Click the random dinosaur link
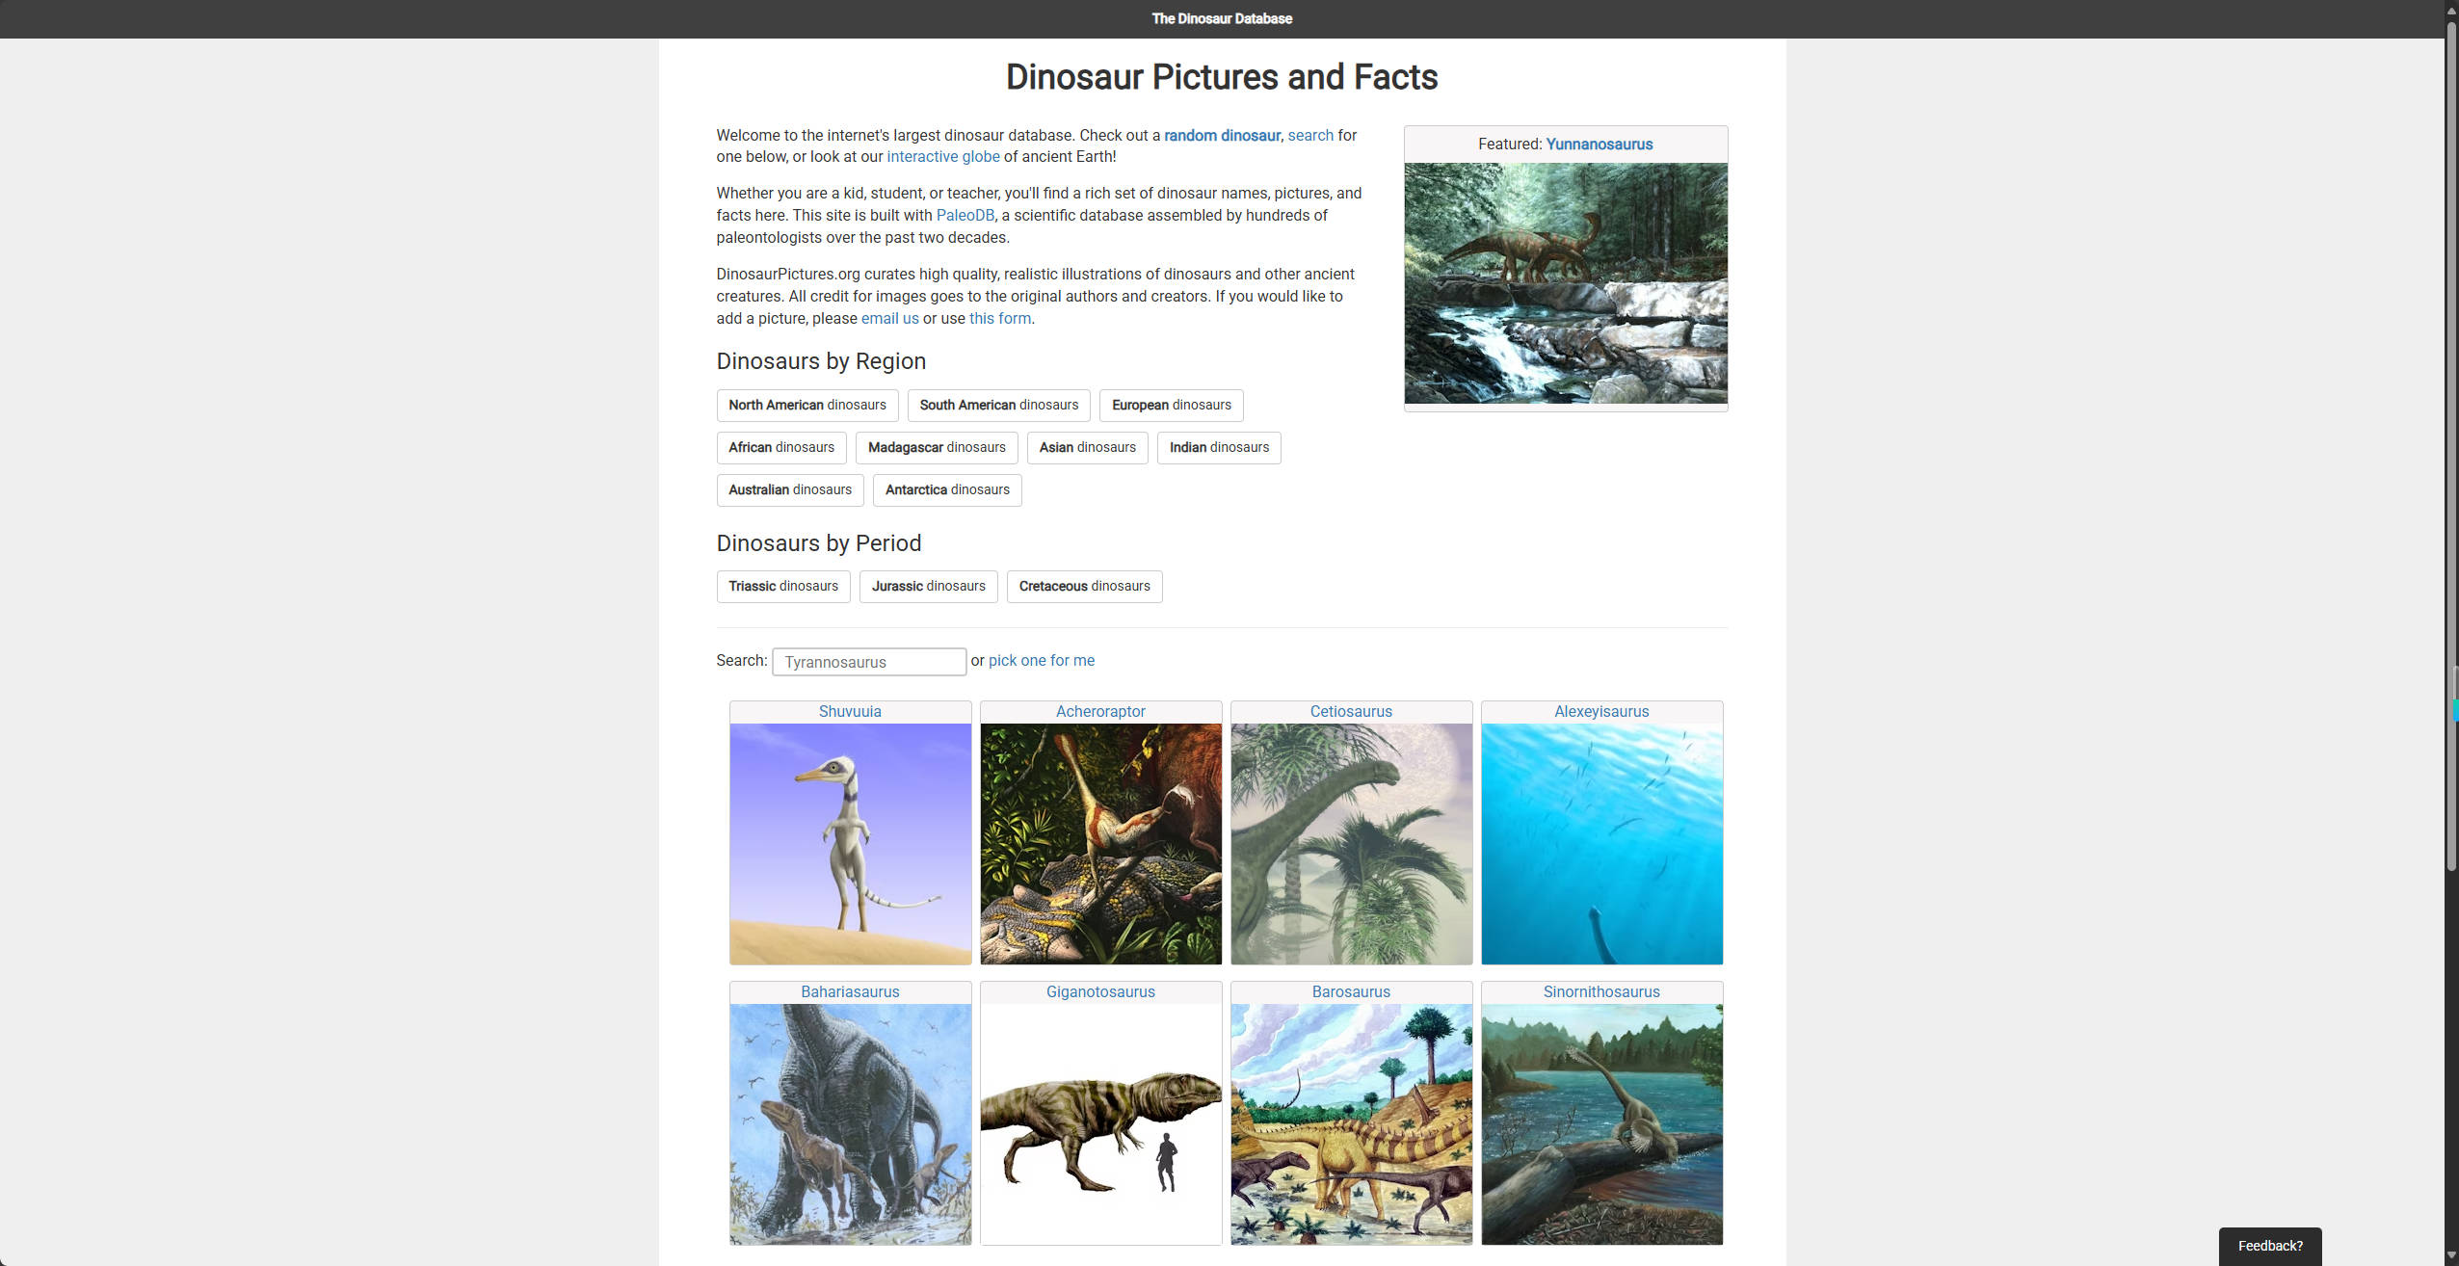This screenshot has height=1266, width=2459. [1222, 135]
